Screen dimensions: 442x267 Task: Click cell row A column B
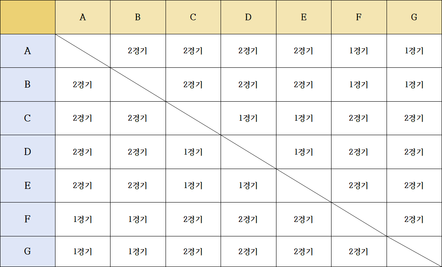[x=138, y=51]
